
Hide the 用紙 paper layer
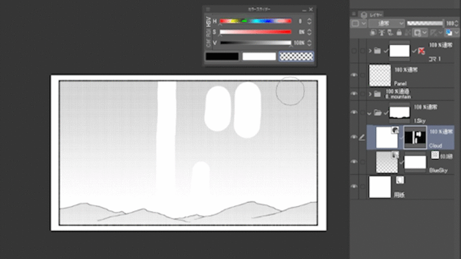point(354,187)
